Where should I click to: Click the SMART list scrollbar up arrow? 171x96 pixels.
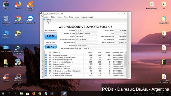pos(125,52)
